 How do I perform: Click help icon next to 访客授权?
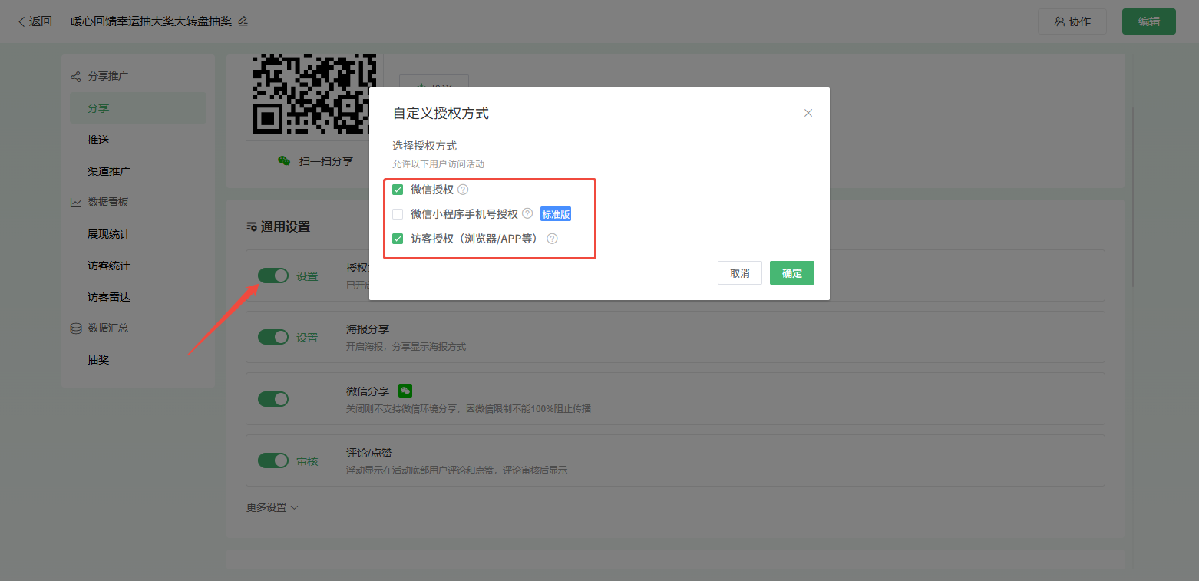click(x=552, y=239)
